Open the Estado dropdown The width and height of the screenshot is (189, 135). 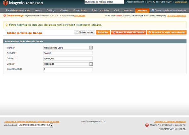[68, 64]
